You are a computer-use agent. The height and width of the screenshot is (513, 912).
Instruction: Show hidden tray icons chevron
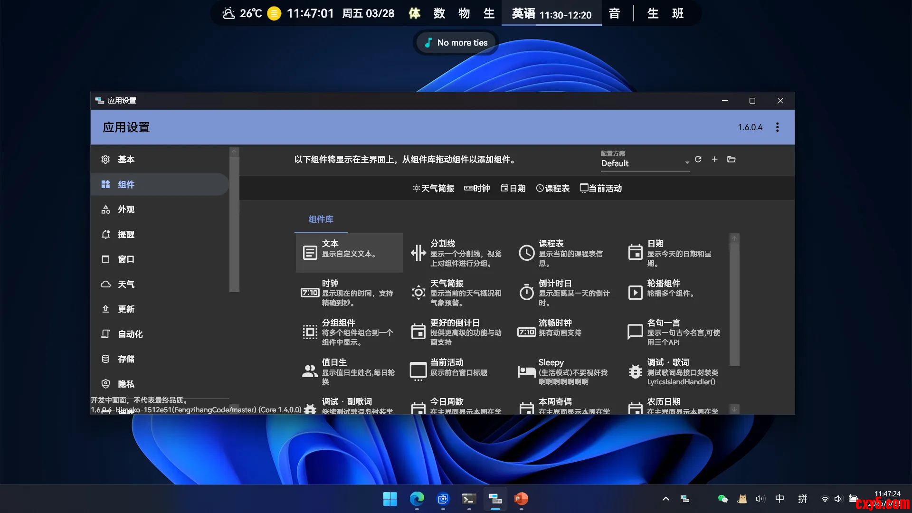coord(665,499)
